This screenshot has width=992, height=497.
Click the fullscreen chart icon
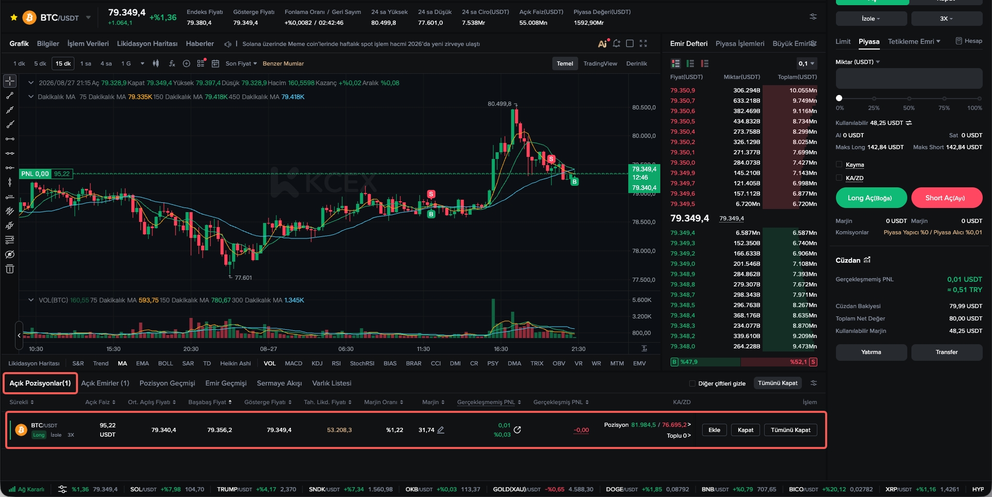tap(643, 43)
